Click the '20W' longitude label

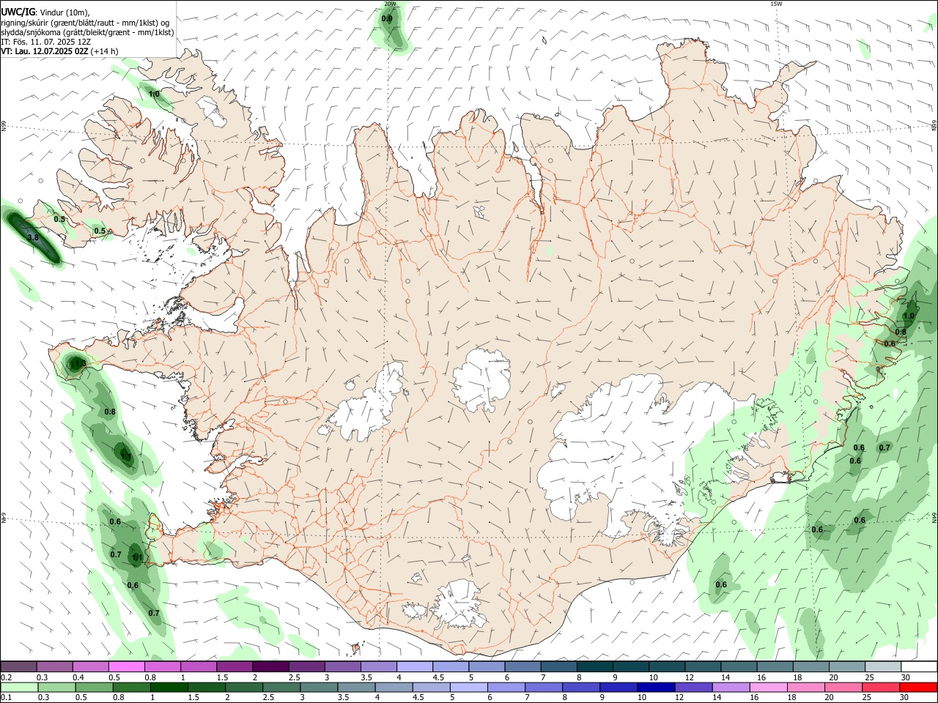click(390, 4)
